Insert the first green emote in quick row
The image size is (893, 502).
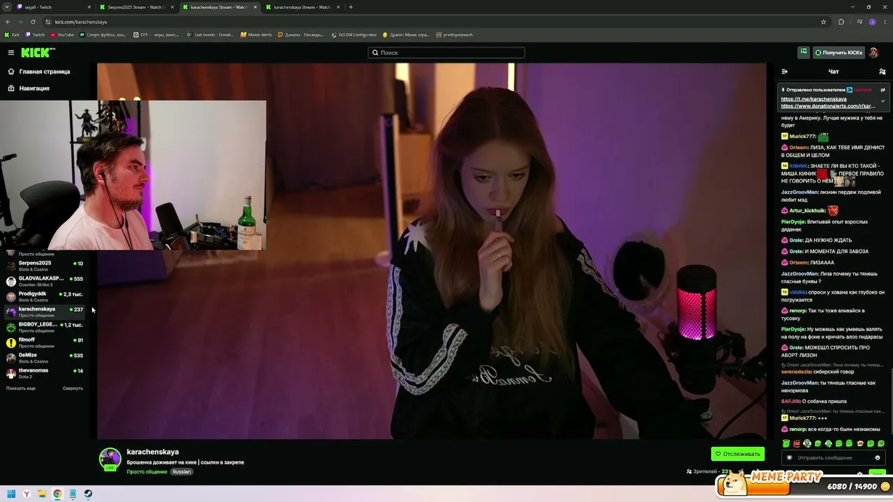pos(786,443)
